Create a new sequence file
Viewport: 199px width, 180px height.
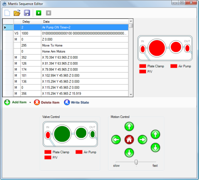(7, 13)
